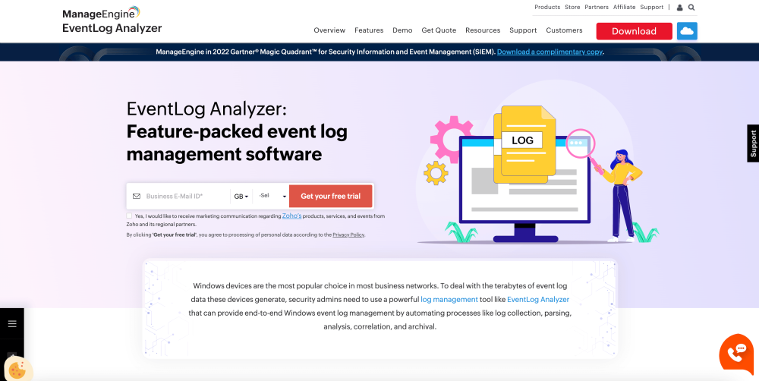Open the GB country code dropdown
Screen dimensions: 759x381
point(241,196)
